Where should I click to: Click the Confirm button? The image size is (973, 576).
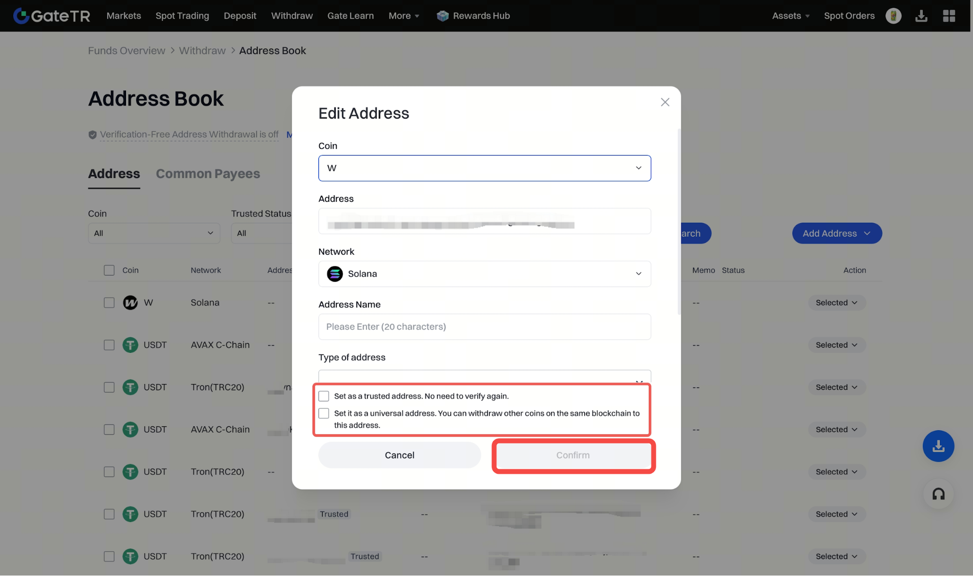(x=573, y=455)
